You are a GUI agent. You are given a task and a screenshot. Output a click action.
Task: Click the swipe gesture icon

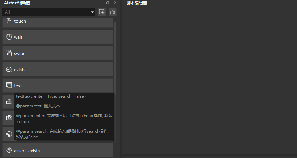9,53
